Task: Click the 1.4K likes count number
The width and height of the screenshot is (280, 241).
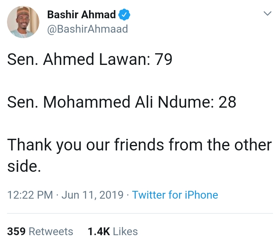Action: pos(98,232)
